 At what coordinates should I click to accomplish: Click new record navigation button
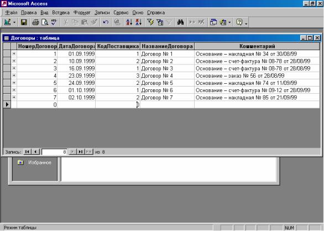tap(89, 152)
